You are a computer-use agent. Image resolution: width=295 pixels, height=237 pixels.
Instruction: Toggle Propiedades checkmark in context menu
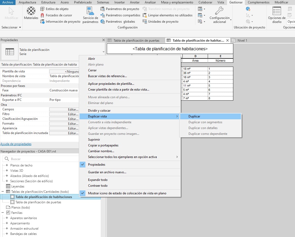83,165
